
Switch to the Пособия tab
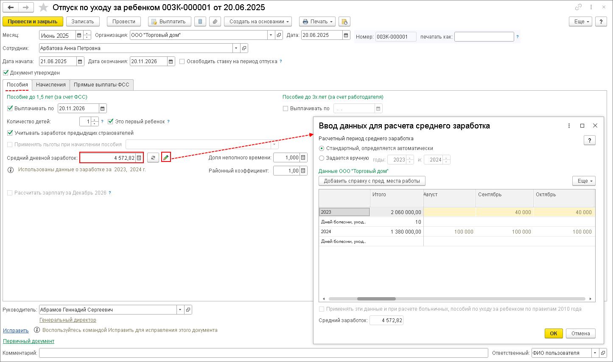click(17, 85)
